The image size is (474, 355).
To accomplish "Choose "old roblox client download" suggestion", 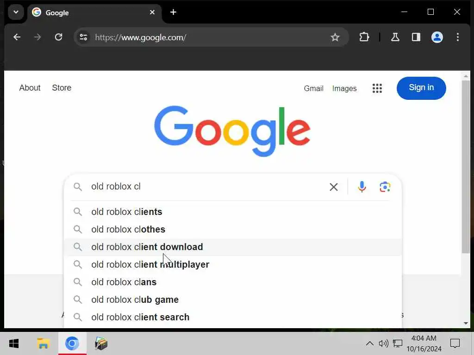I will [x=147, y=247].
